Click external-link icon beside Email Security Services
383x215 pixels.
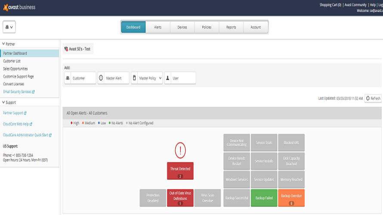pyautogui.click(x=34, y=92)
